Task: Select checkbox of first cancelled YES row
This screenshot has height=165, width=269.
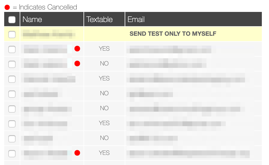Action: point(12,49)
